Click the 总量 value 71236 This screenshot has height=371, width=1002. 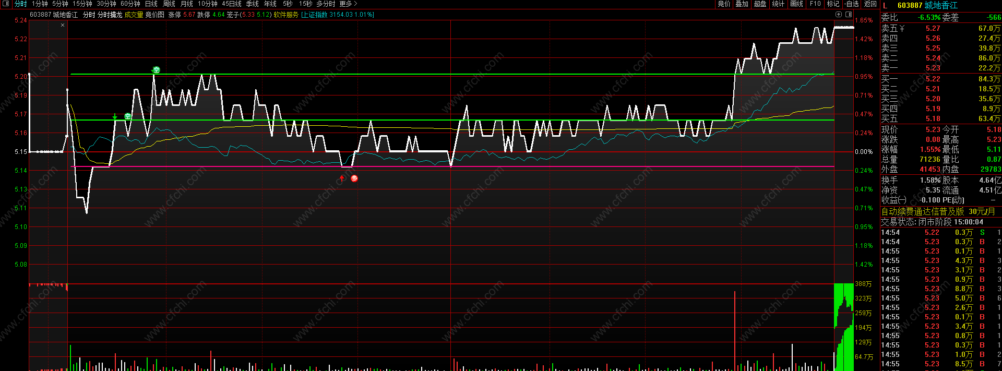click(930, 159)
